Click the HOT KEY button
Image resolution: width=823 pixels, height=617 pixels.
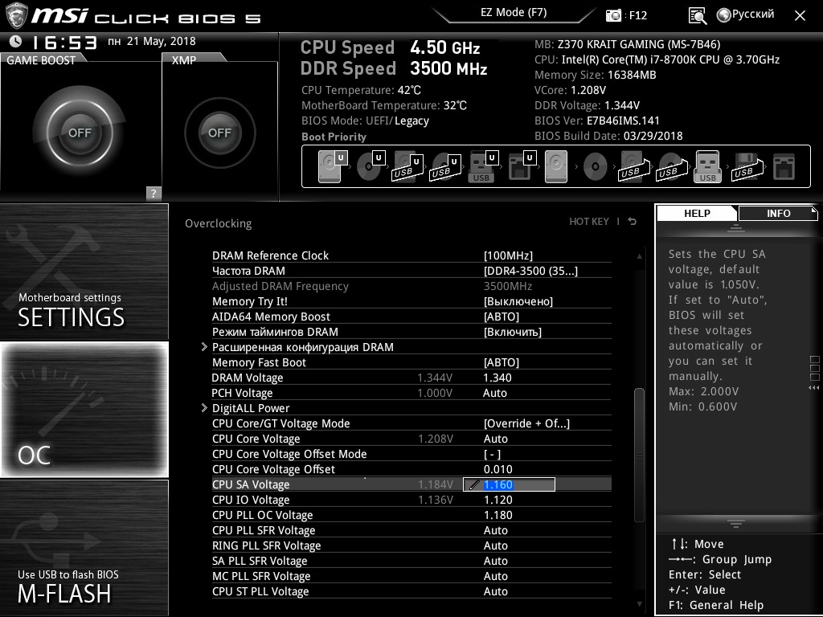pyautogui.click(x=589, y=222)
